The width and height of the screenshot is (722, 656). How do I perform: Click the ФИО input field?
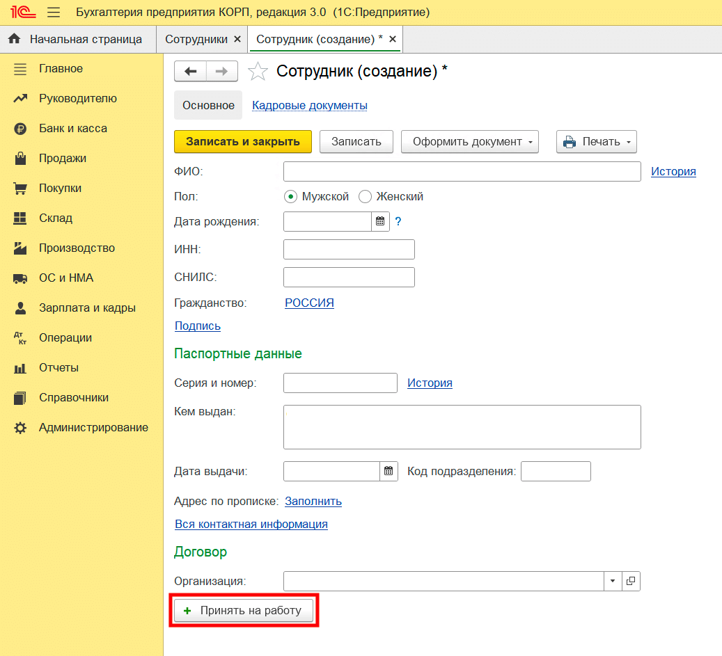click(x=462, y=172)
